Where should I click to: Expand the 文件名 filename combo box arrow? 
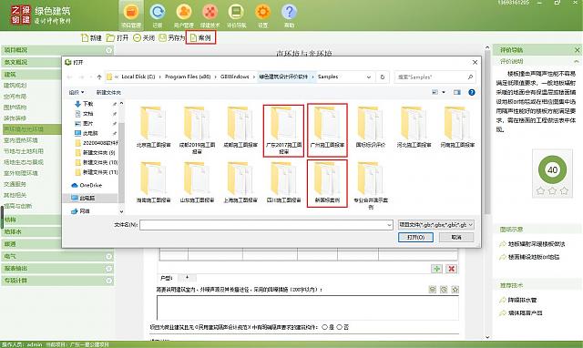click(389, 225)
